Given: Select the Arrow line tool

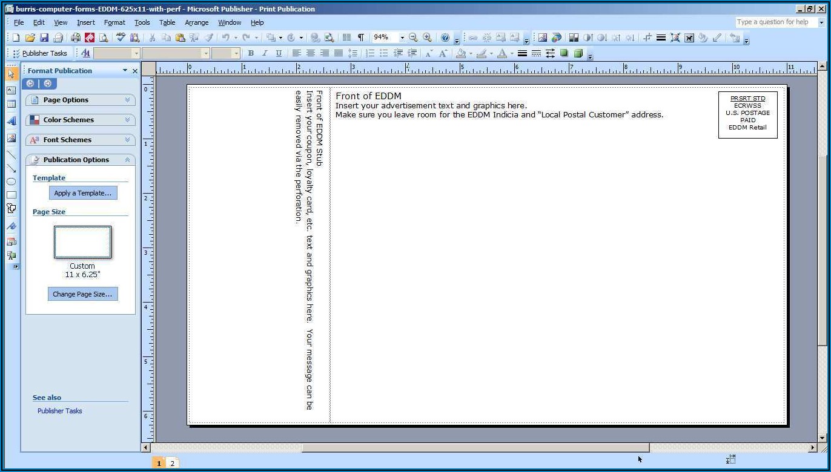Looking at the screenshot, I should pyautogui.click(x=11, y=168).
